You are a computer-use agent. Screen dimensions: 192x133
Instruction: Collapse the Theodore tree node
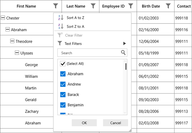pos(13,41)
